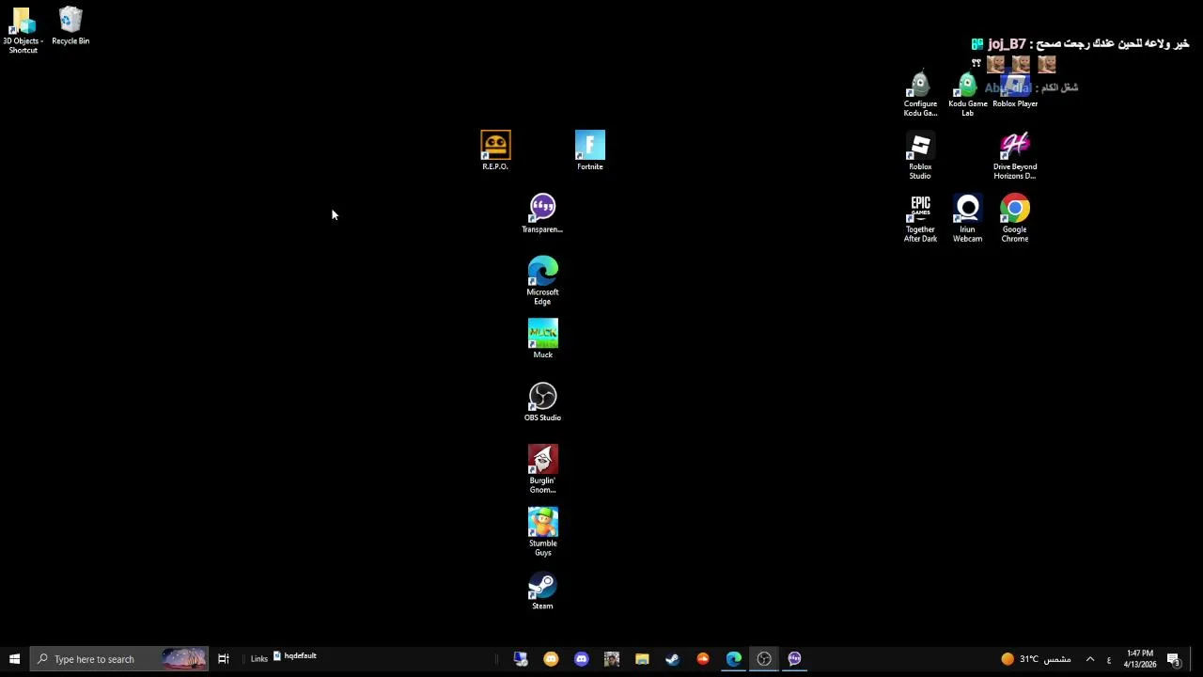Select the Microsoft Edge desktop shortcut
The image size is (1203, 677).
click(x=542, y=280)
